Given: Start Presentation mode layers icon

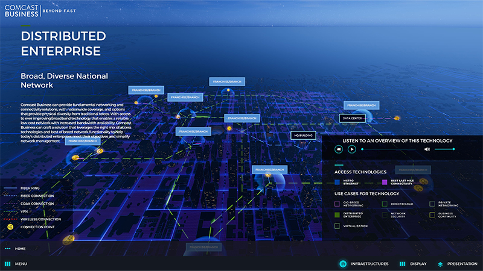Looking at the screenshot, I should coord(440,264).
